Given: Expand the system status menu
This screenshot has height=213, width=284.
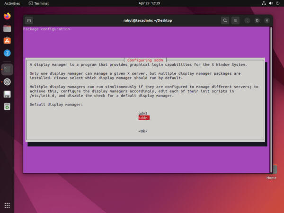Looking at the screenshot, I should click(x=272, y=3).
